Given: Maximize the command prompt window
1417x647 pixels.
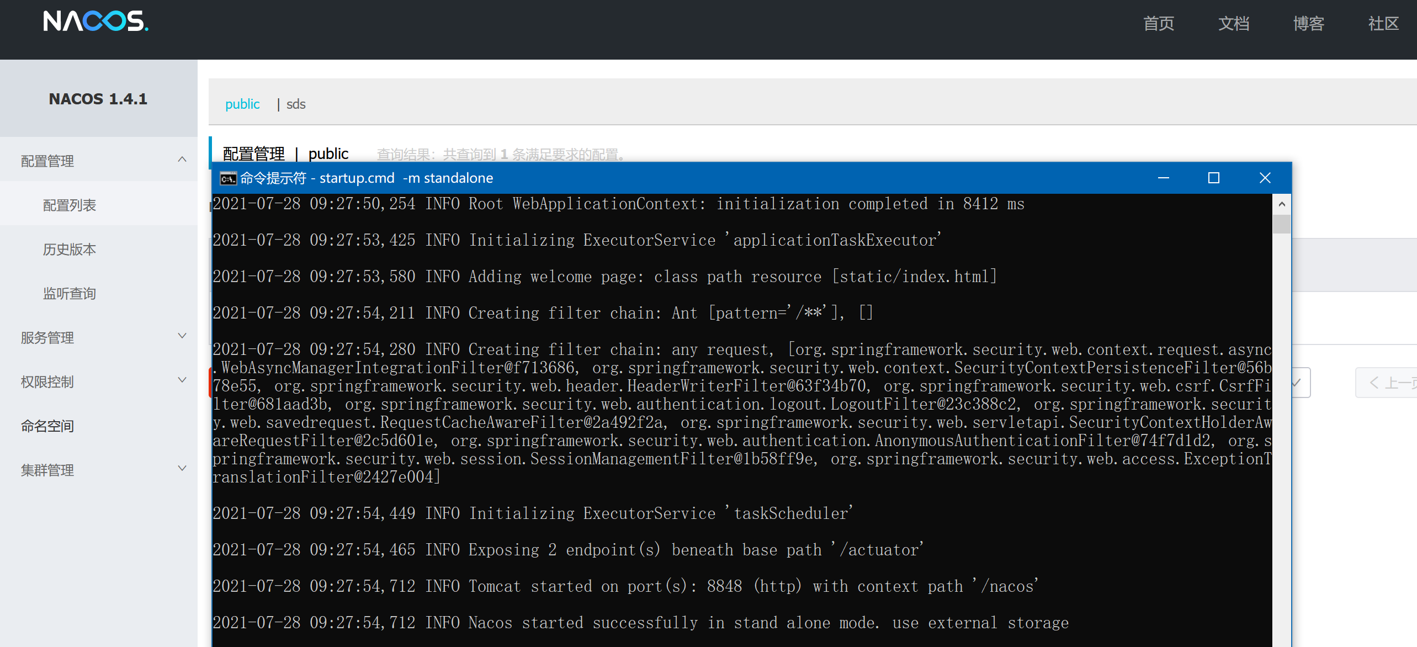Looking at the screenshot, I should click(1214, 178).
